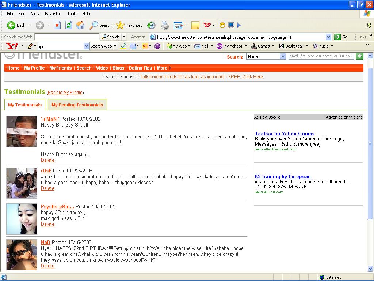Image resolution: width=374 pixels, height=281 pixels.
Task: Click the Internet zone status bar indicator
Action: [330, 277]
